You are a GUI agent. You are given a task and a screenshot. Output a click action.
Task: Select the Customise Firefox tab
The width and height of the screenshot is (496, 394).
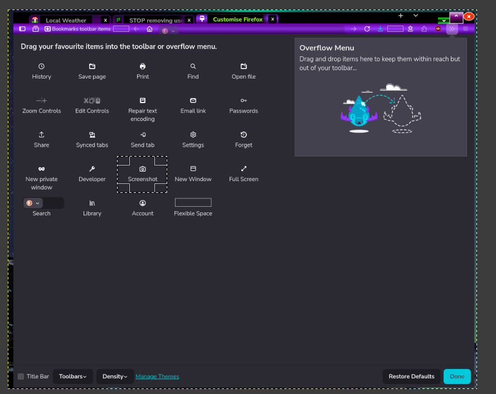237,20
